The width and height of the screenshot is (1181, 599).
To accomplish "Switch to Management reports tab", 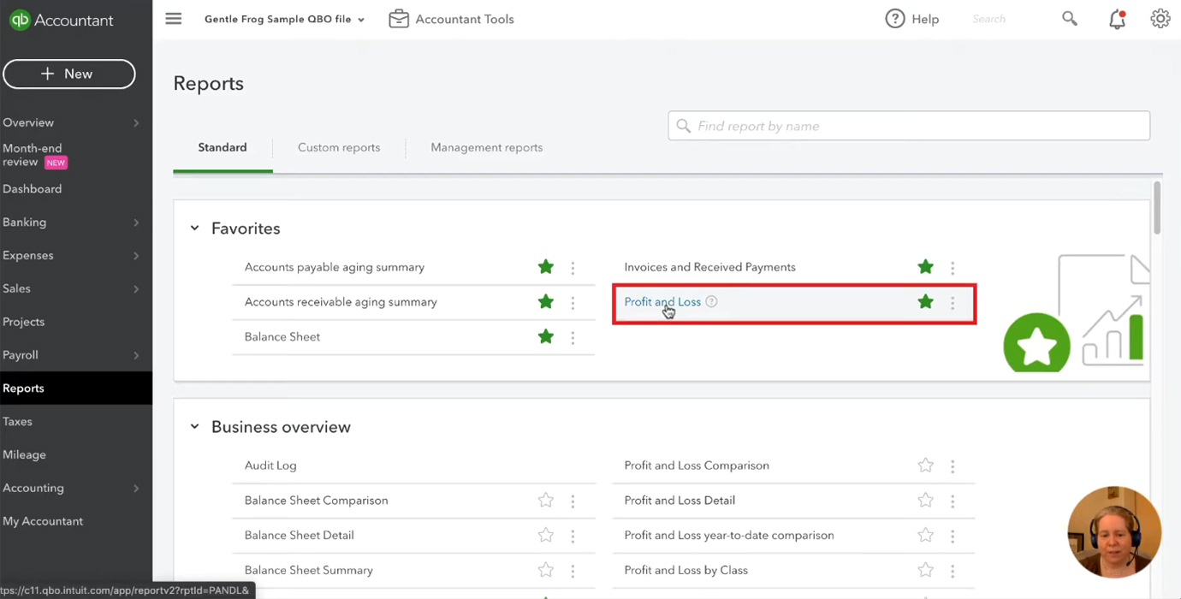I will point(486,147).
